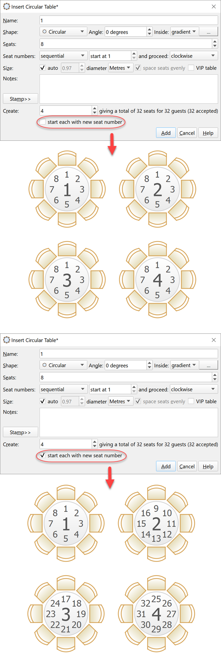The width and height of the screenshot is (221, 654).
Task: Click the Stamp>> button in bottom dialog
Action: tap(20, 432)
